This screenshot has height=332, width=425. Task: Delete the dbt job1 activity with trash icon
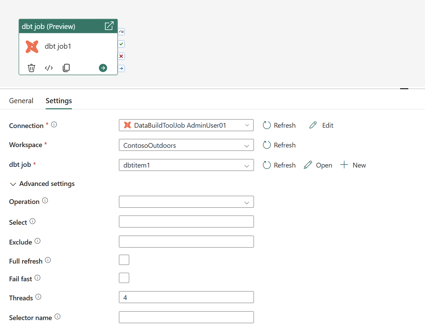click(x=31, y=68)
